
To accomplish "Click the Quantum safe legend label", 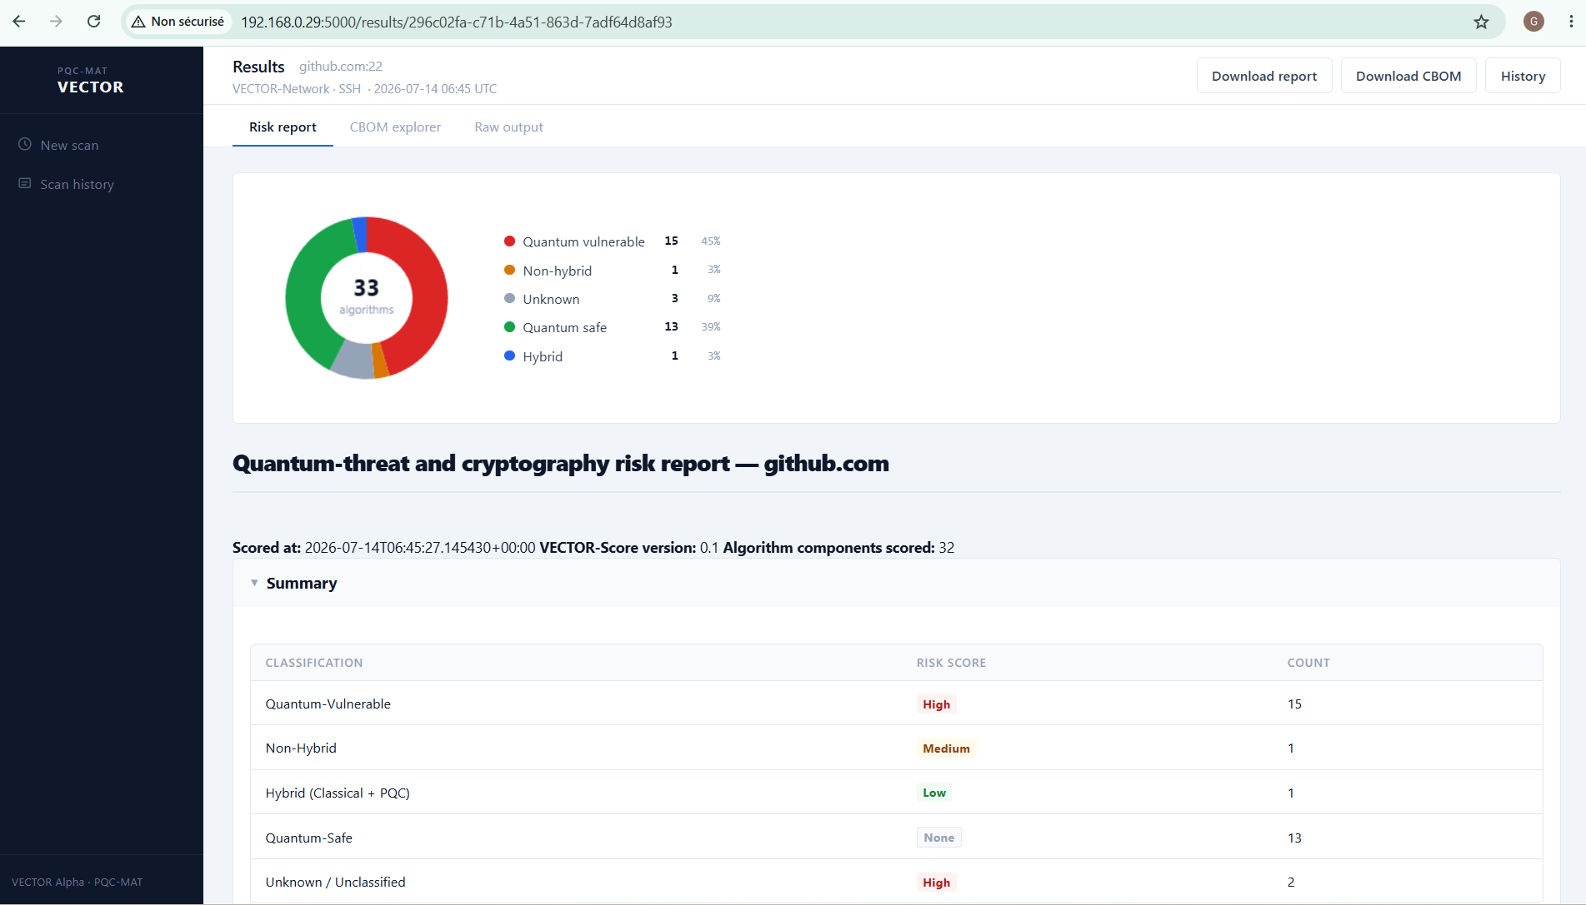I will point(564,327).
